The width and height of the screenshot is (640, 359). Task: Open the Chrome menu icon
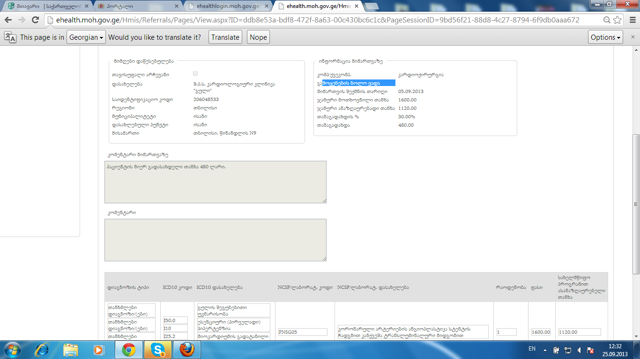click(x=631, y=20)
